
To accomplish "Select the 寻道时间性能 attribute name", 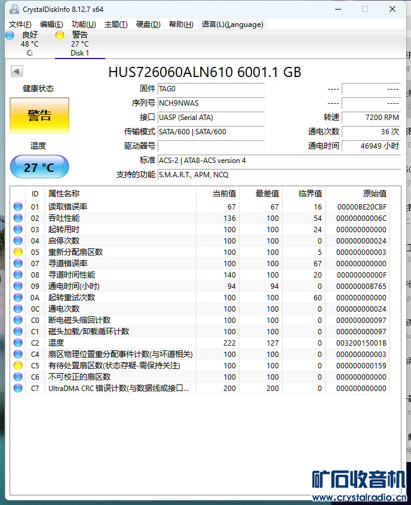I will point(72,275).
